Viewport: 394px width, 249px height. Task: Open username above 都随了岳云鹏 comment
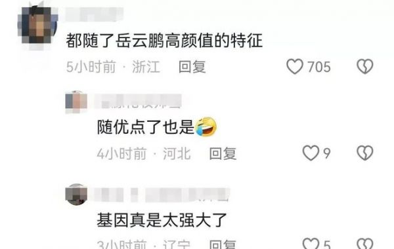[94, 14]
